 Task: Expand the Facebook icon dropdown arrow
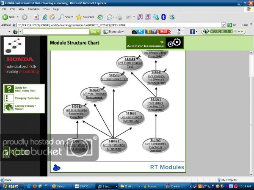click(x=196, y=32)
